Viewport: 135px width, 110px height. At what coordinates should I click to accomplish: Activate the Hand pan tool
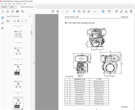pyautogui.click(x=79, y=12)
